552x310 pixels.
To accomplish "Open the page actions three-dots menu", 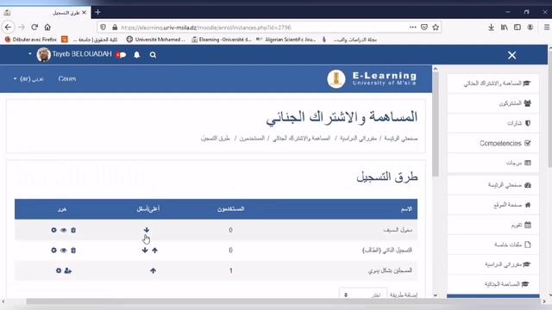I will (412, 27).
